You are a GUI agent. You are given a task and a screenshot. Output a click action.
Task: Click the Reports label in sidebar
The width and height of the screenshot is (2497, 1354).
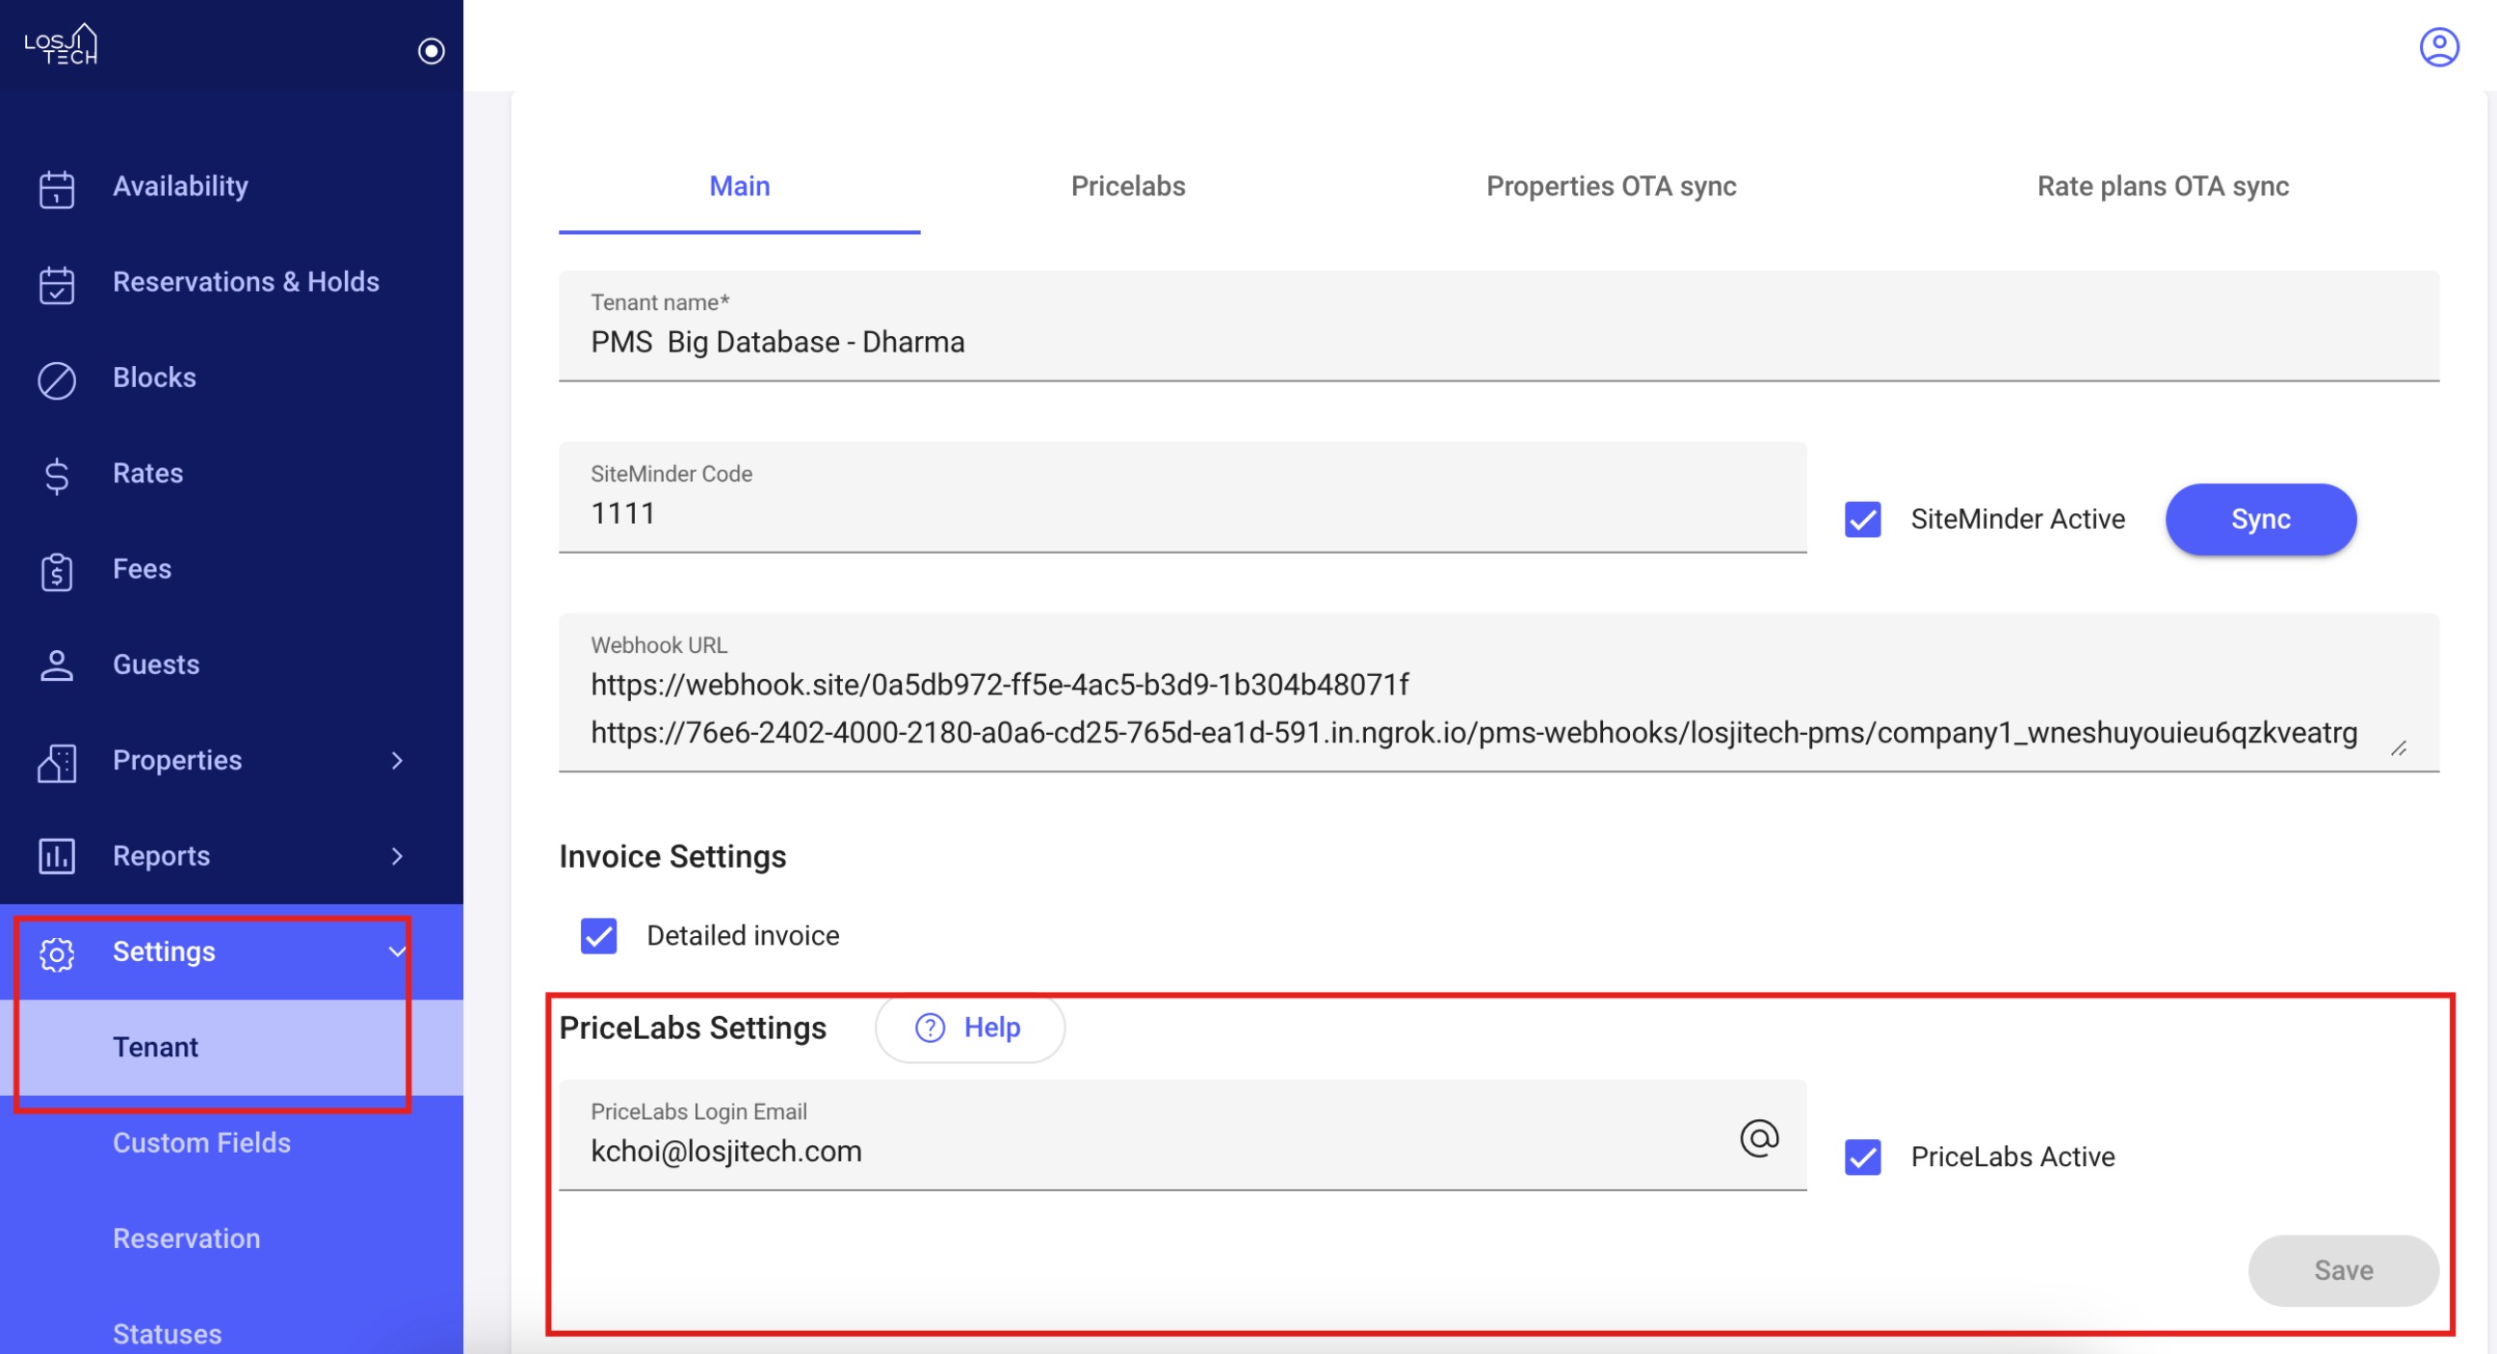click(x=161, y=856)
